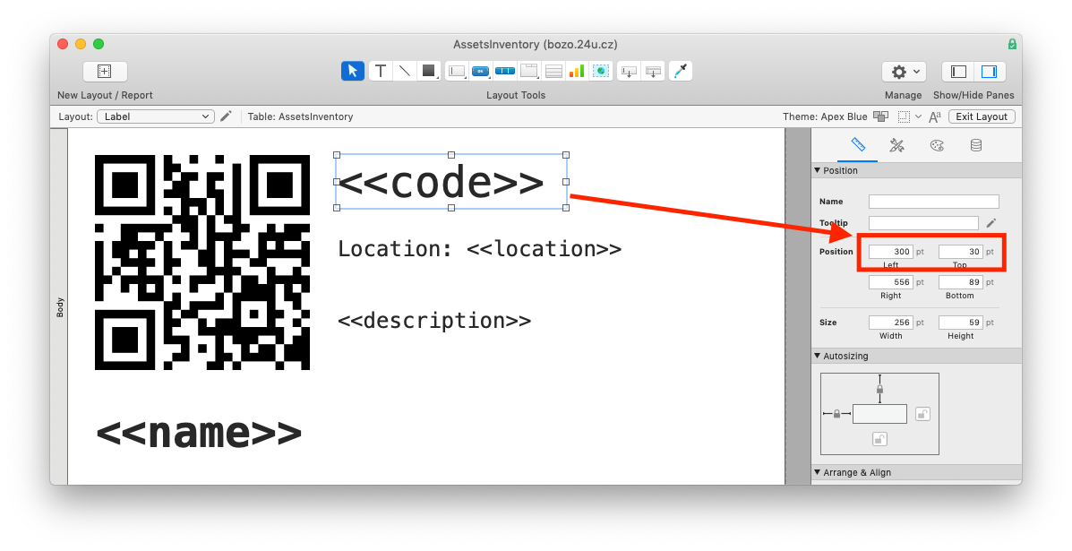
Task: Toggle the left pane visibility
Action: pos(958,71)
